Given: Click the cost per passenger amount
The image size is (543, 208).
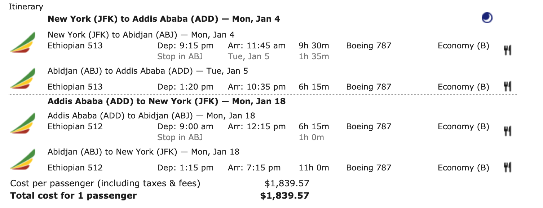Looking at the screenshot, I should (x=287, y=183).
